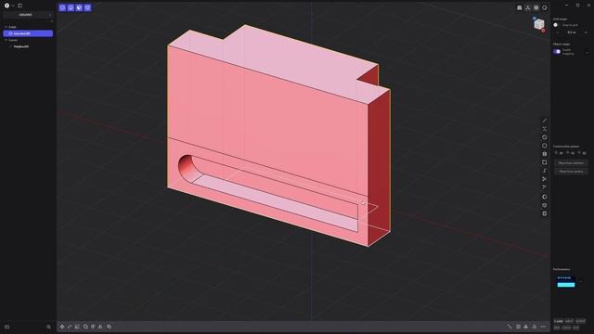Click the red axis dot on view cube
The width and height of the screenshot is (594, 334).
click(x=543, y=31)
